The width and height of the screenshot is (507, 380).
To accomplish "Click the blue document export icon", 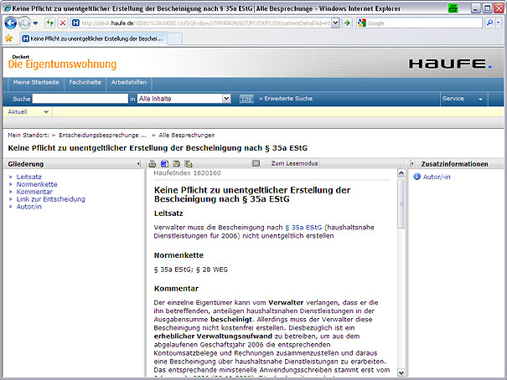I will coord(164,164).
